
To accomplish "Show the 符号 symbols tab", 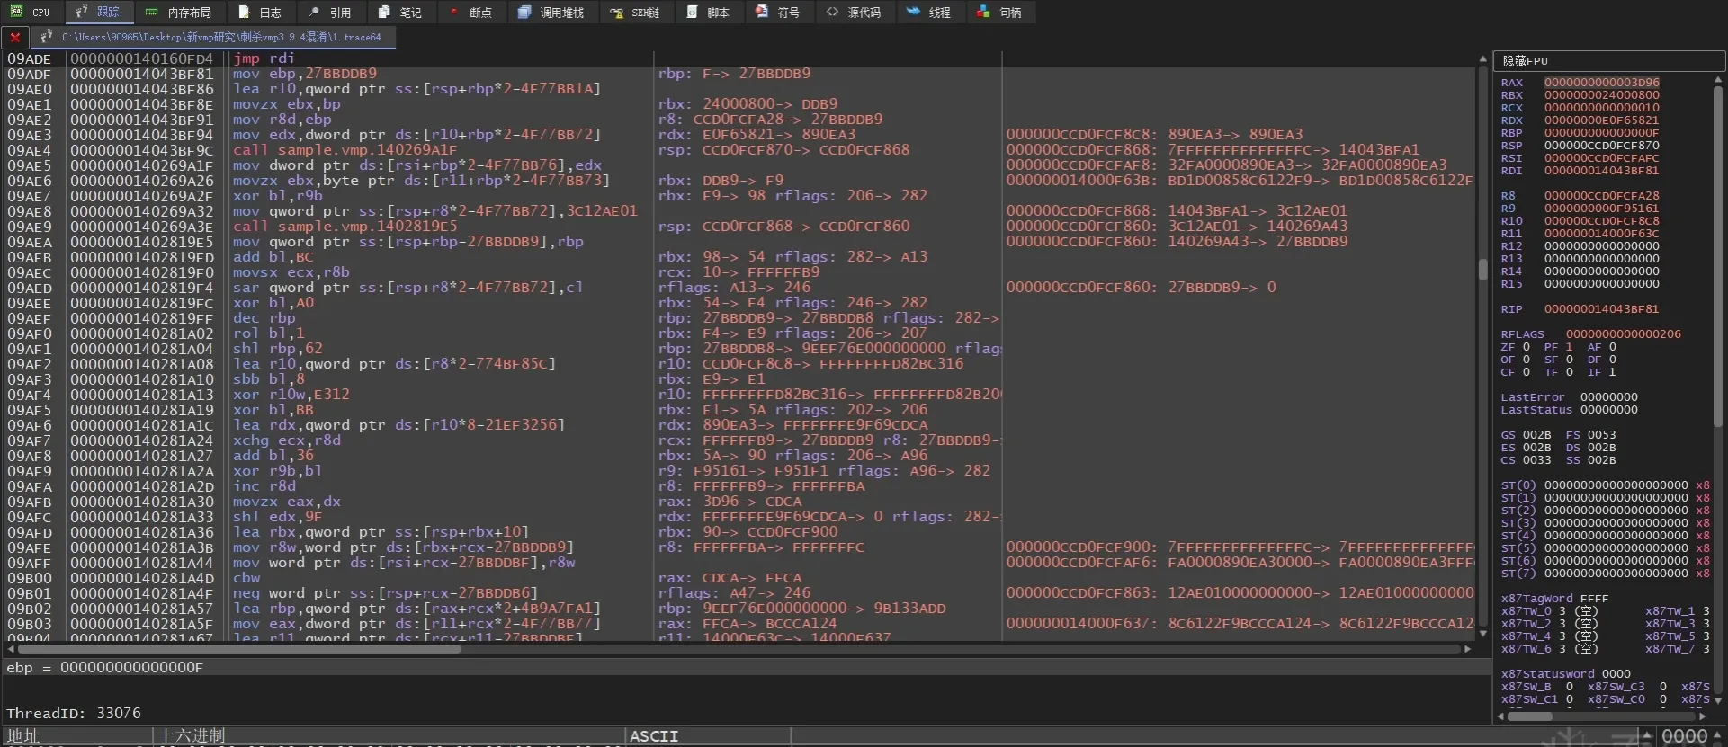I will [778, 12].
